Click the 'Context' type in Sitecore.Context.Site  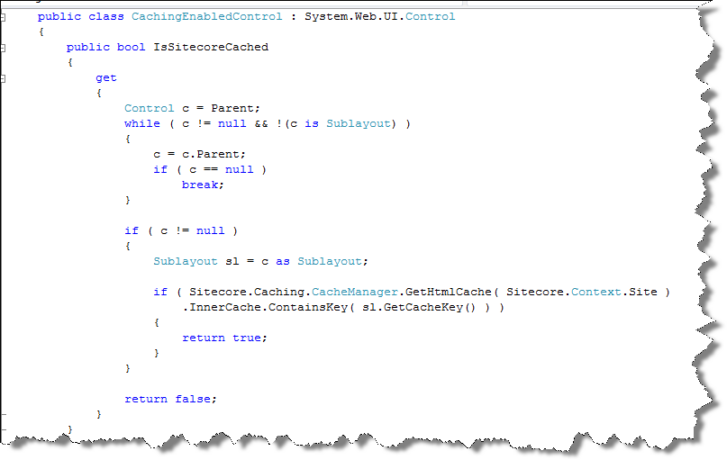click(x=596, y=292)
